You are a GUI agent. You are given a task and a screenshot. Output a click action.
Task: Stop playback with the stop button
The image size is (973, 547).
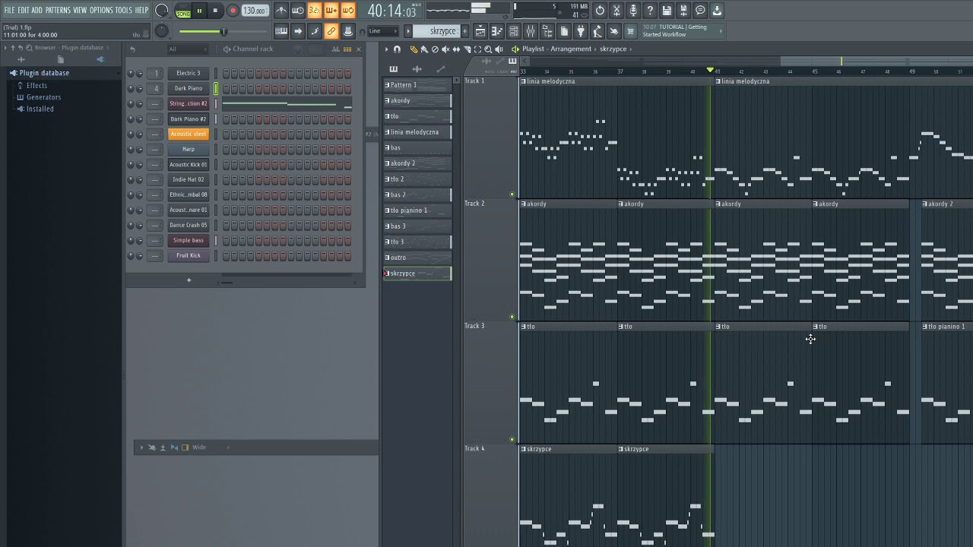pos(216,11)
